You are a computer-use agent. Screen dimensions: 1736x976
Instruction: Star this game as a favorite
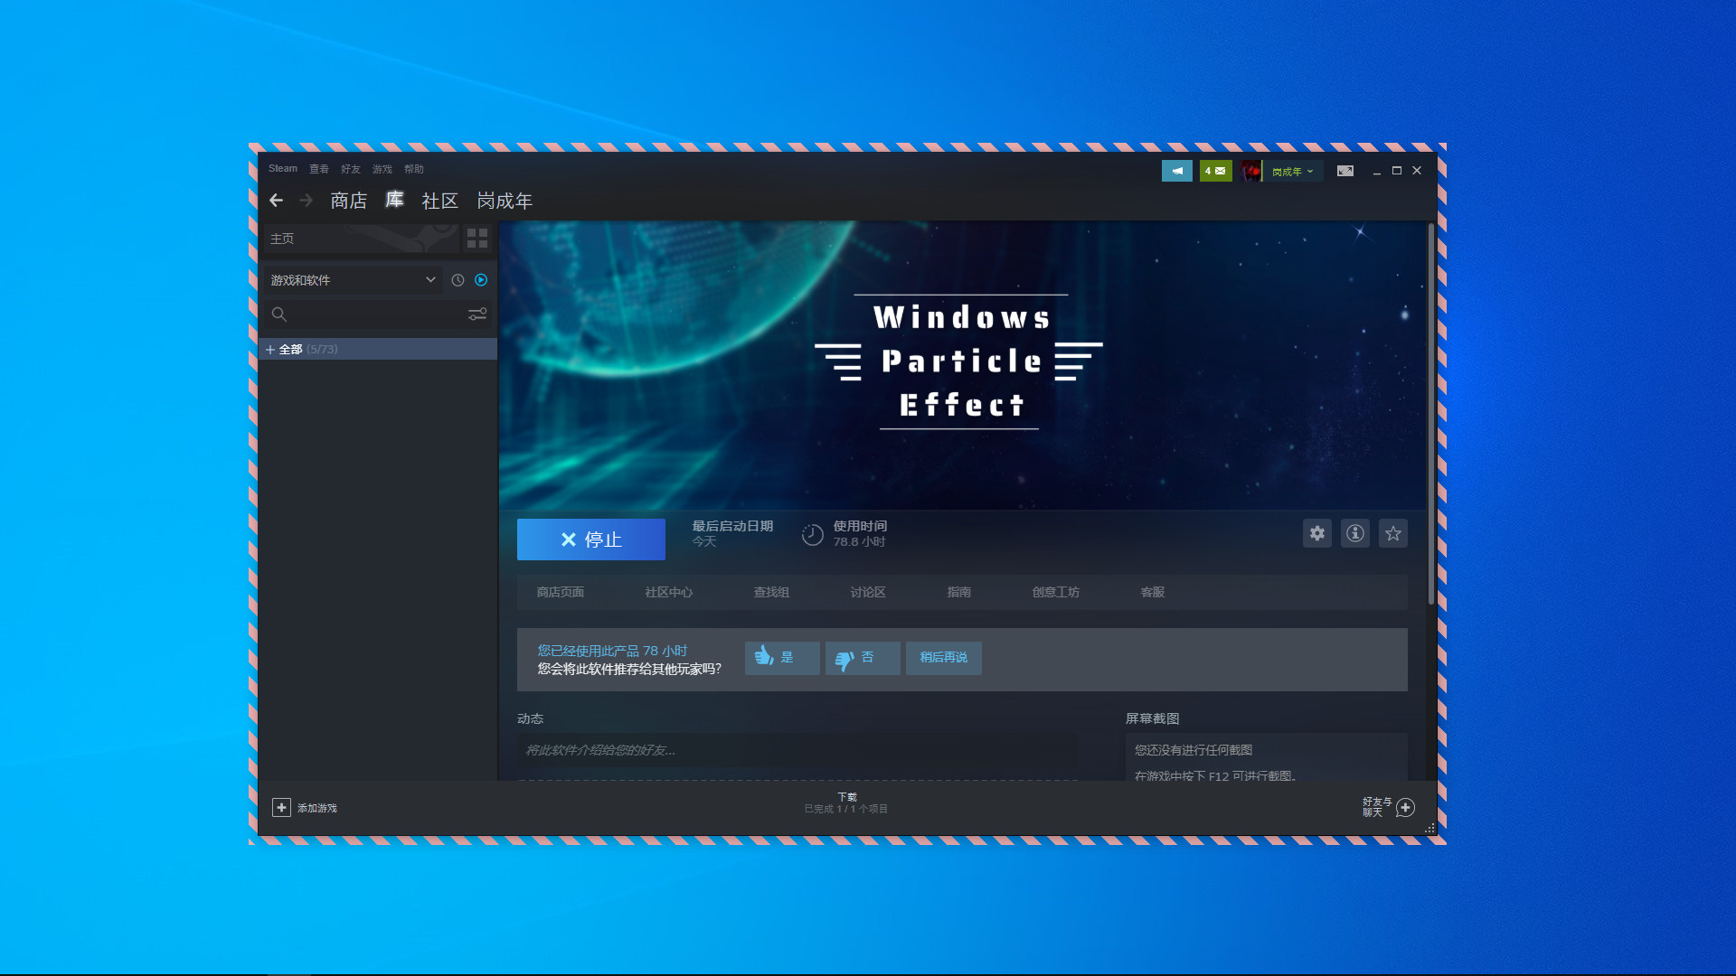(x=1392, y=533)
